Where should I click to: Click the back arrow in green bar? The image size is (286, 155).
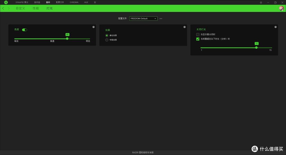pyautogui.click(x=3, y=8)
